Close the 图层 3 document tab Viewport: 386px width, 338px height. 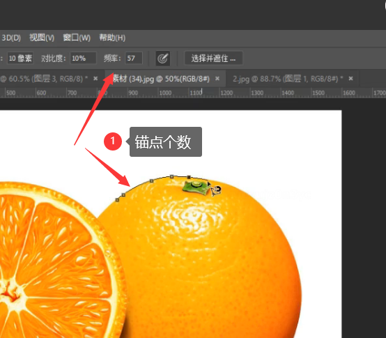[95, 79]
